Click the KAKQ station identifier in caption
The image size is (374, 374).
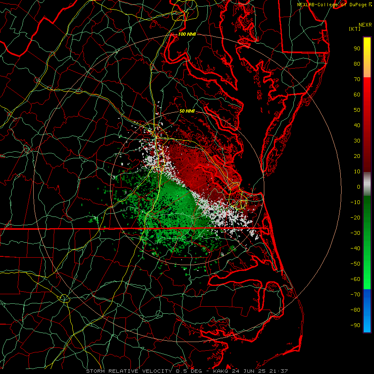221,371
